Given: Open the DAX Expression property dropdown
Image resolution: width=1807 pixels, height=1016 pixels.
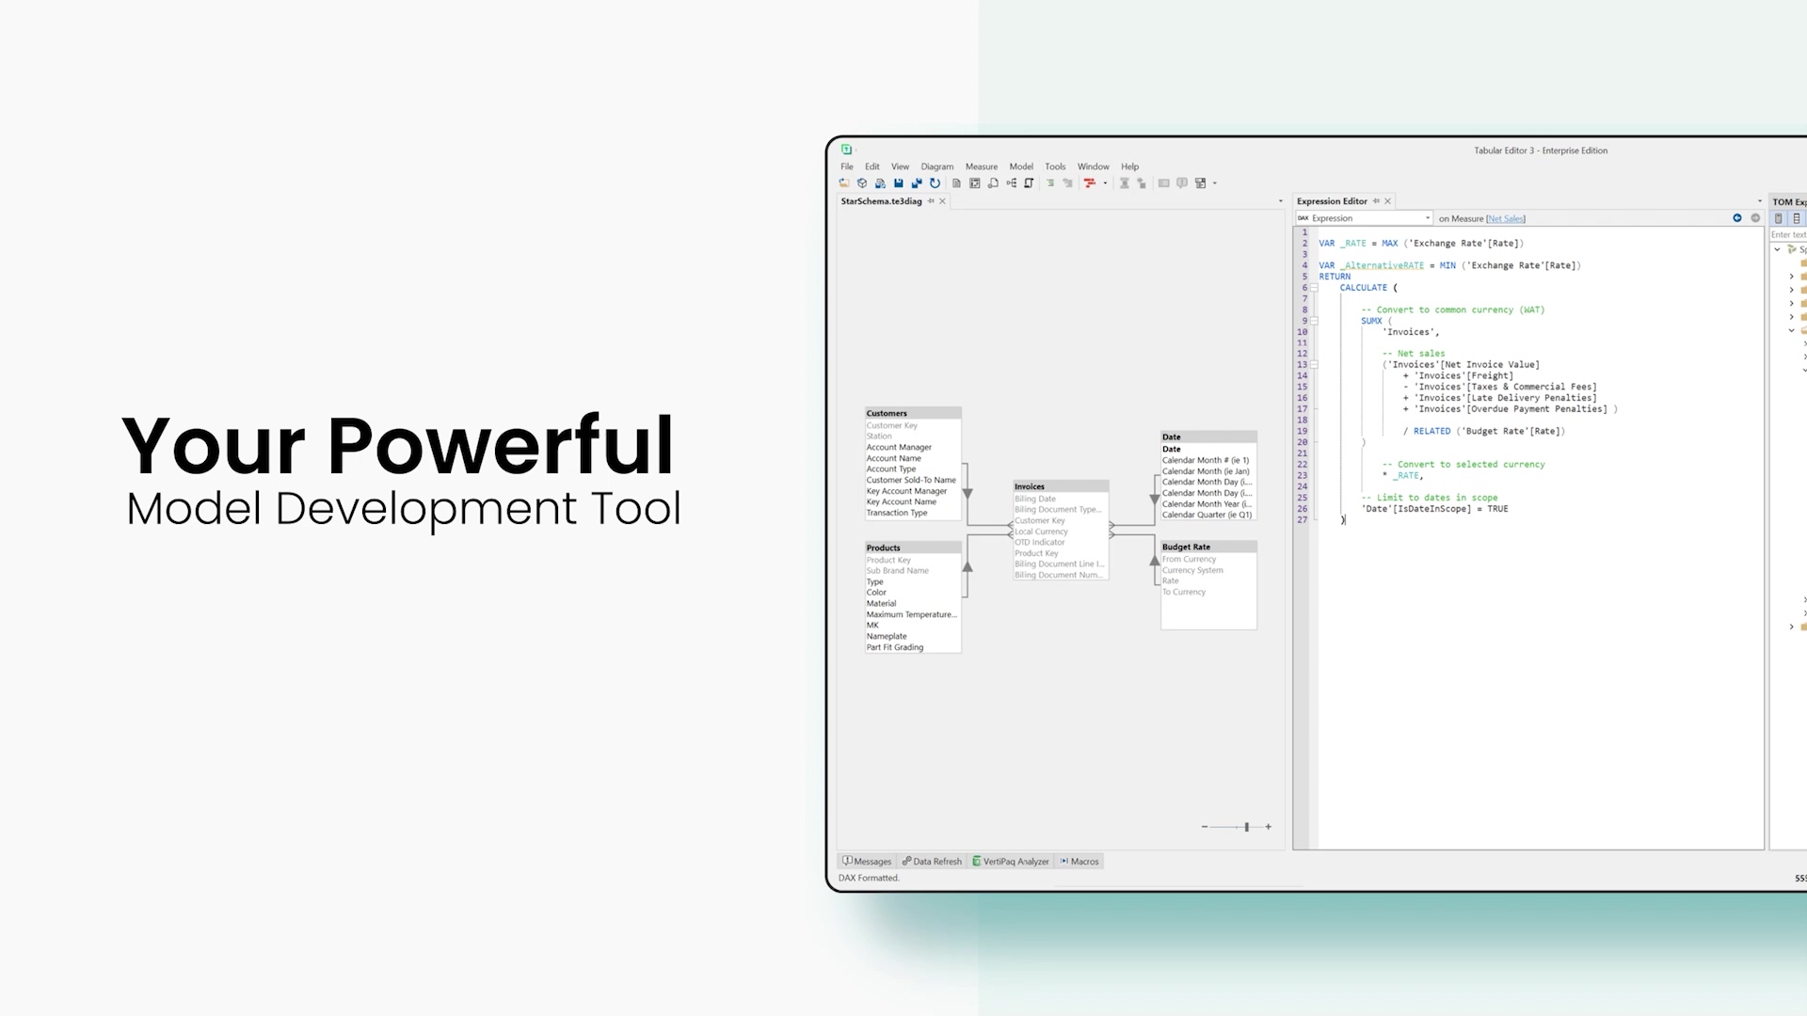Looking at the screenshot, I should coord(1428,218).
